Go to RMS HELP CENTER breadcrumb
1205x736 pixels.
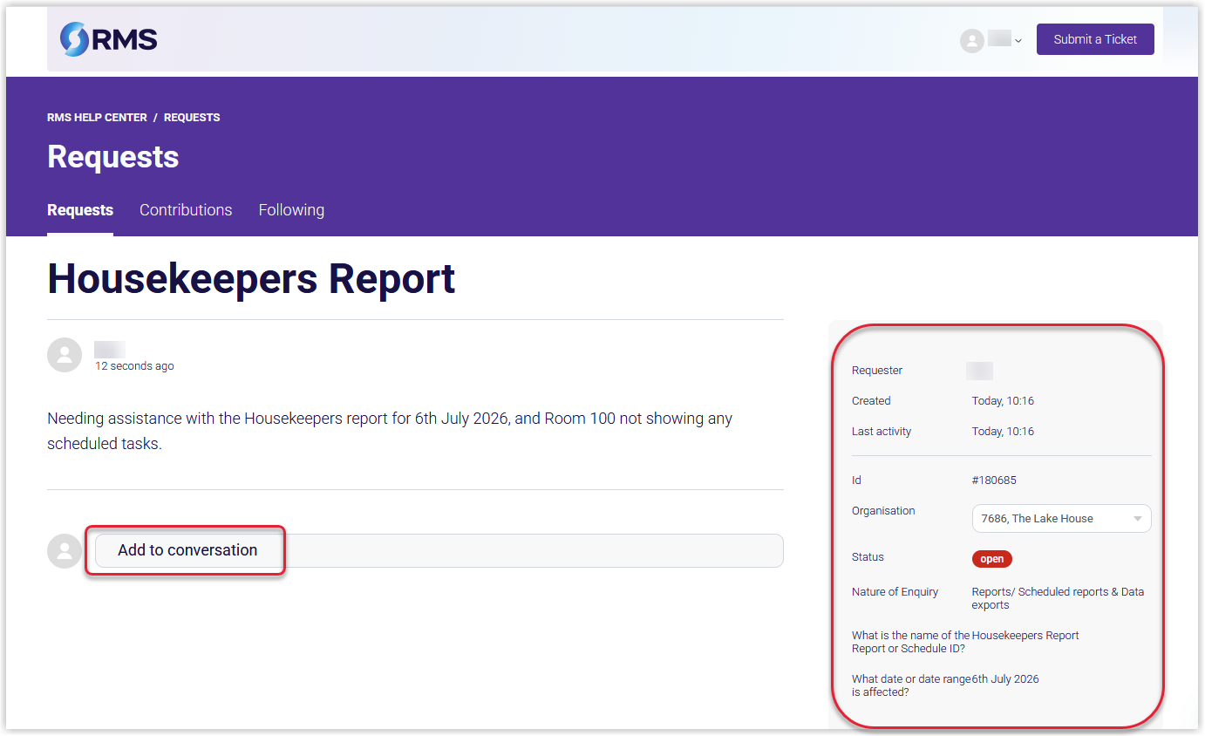click(97, 117)
